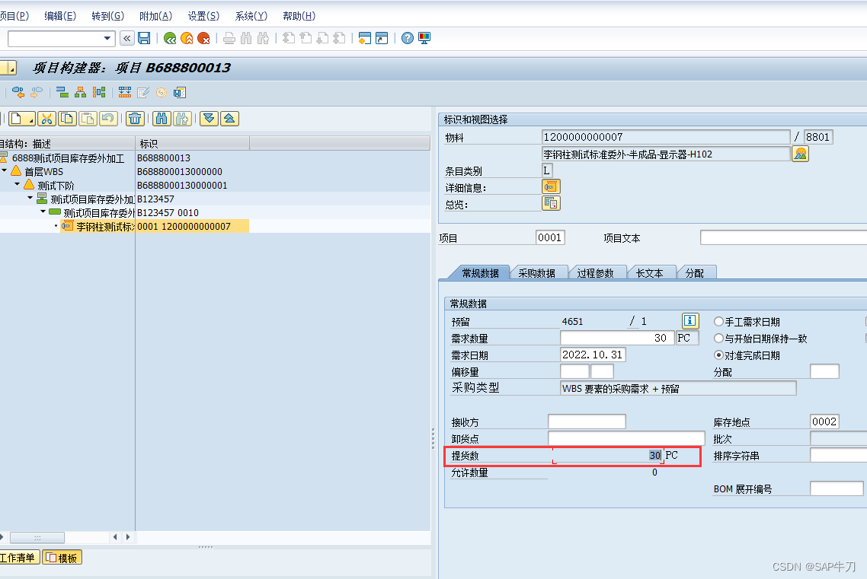The width and height of the screenshot is (867, 579).
Task: Click the Copy icon in the tree toolbar
Action: point(68,119)
